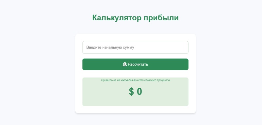This screenshot has width=262, height=125.
Task: Select the Калькулятор прибыли heading
Action: click(135, 18)
